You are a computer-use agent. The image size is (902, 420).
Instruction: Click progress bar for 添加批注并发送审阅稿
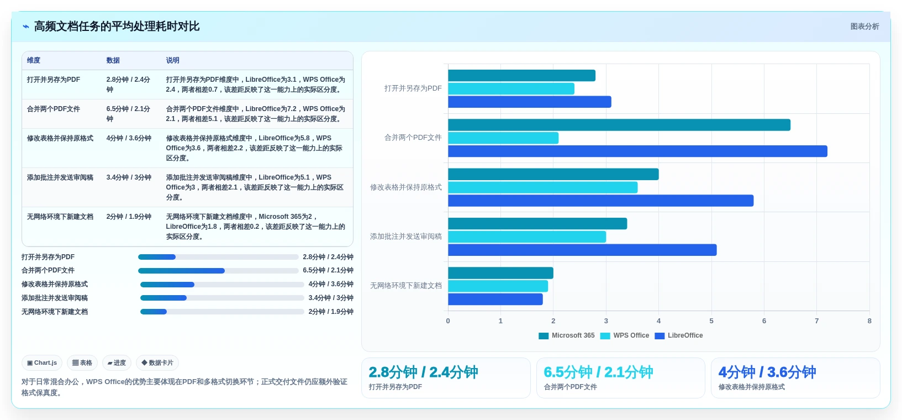222,298
